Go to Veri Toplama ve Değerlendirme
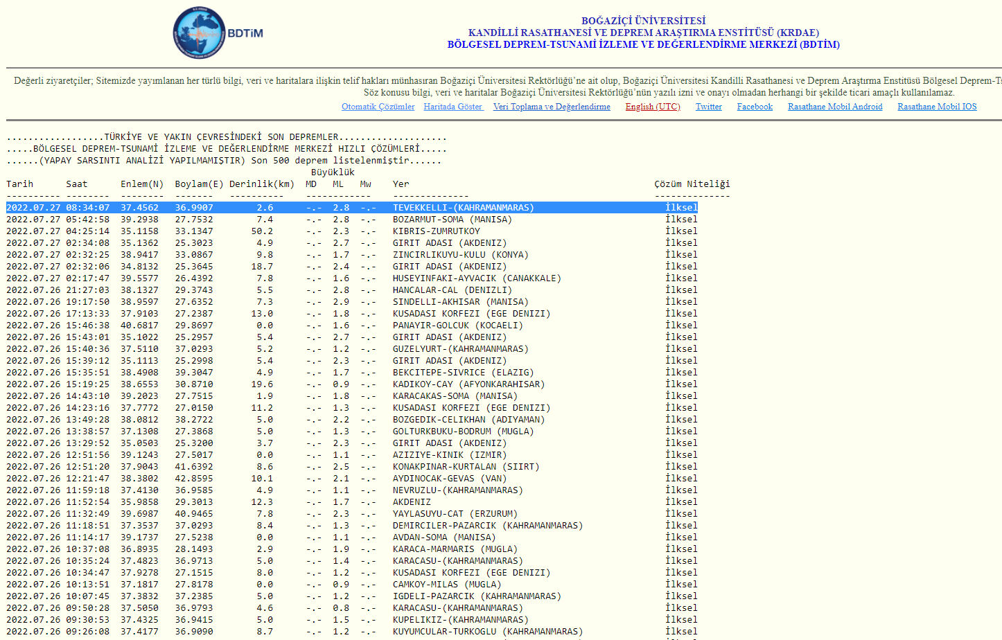This screenshot has height=640, width=1002. pyautogui.click(x=552, y=107)
